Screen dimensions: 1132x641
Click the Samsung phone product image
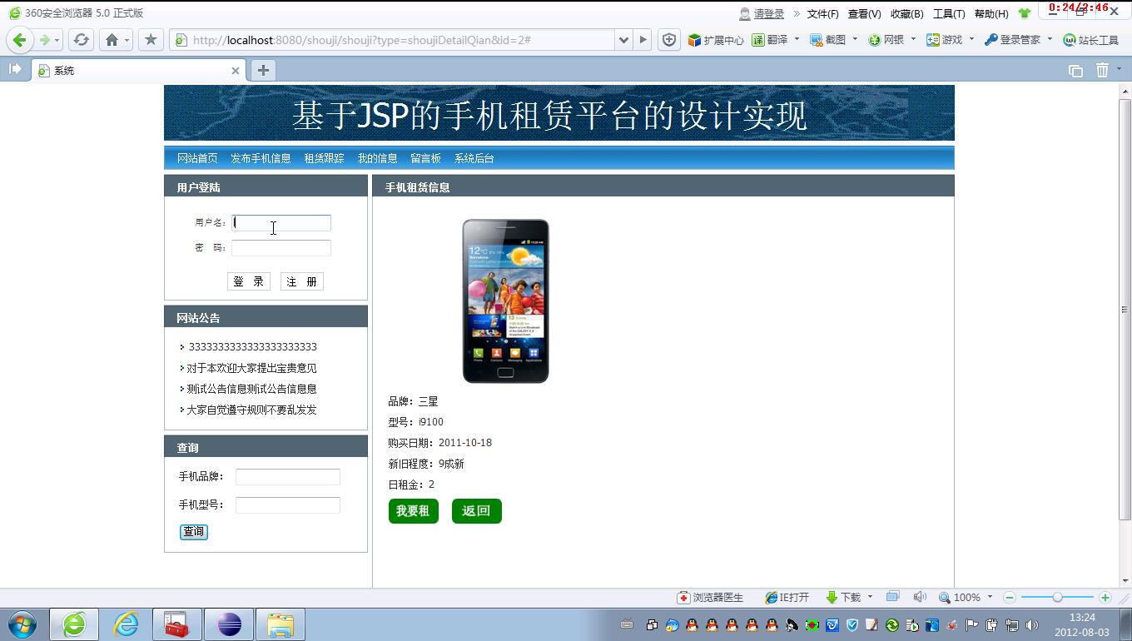click(x=505, y=301)
